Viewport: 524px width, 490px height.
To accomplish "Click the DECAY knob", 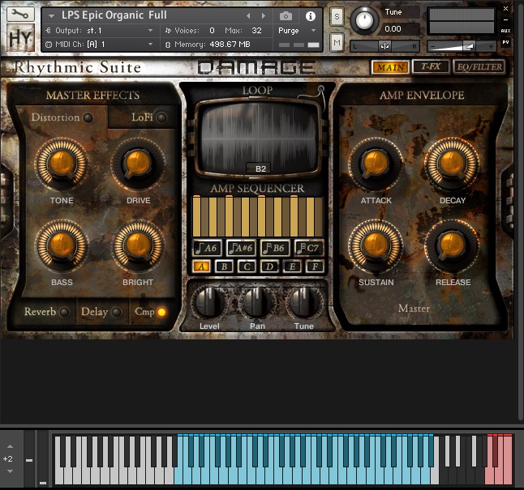I will tap(452, 164).
